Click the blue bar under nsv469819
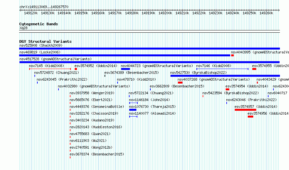The image size is (289, 170). coord(125,55)
